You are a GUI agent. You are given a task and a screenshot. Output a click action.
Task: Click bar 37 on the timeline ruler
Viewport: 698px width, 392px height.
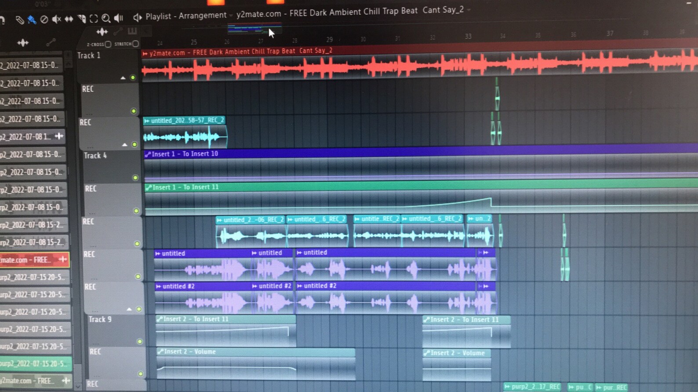click(610, 33)
